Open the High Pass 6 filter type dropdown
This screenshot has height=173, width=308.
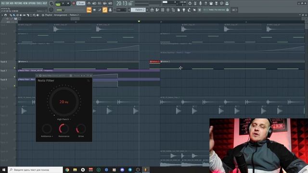tap(64, 119)
